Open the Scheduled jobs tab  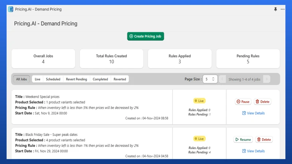point(53,79)
